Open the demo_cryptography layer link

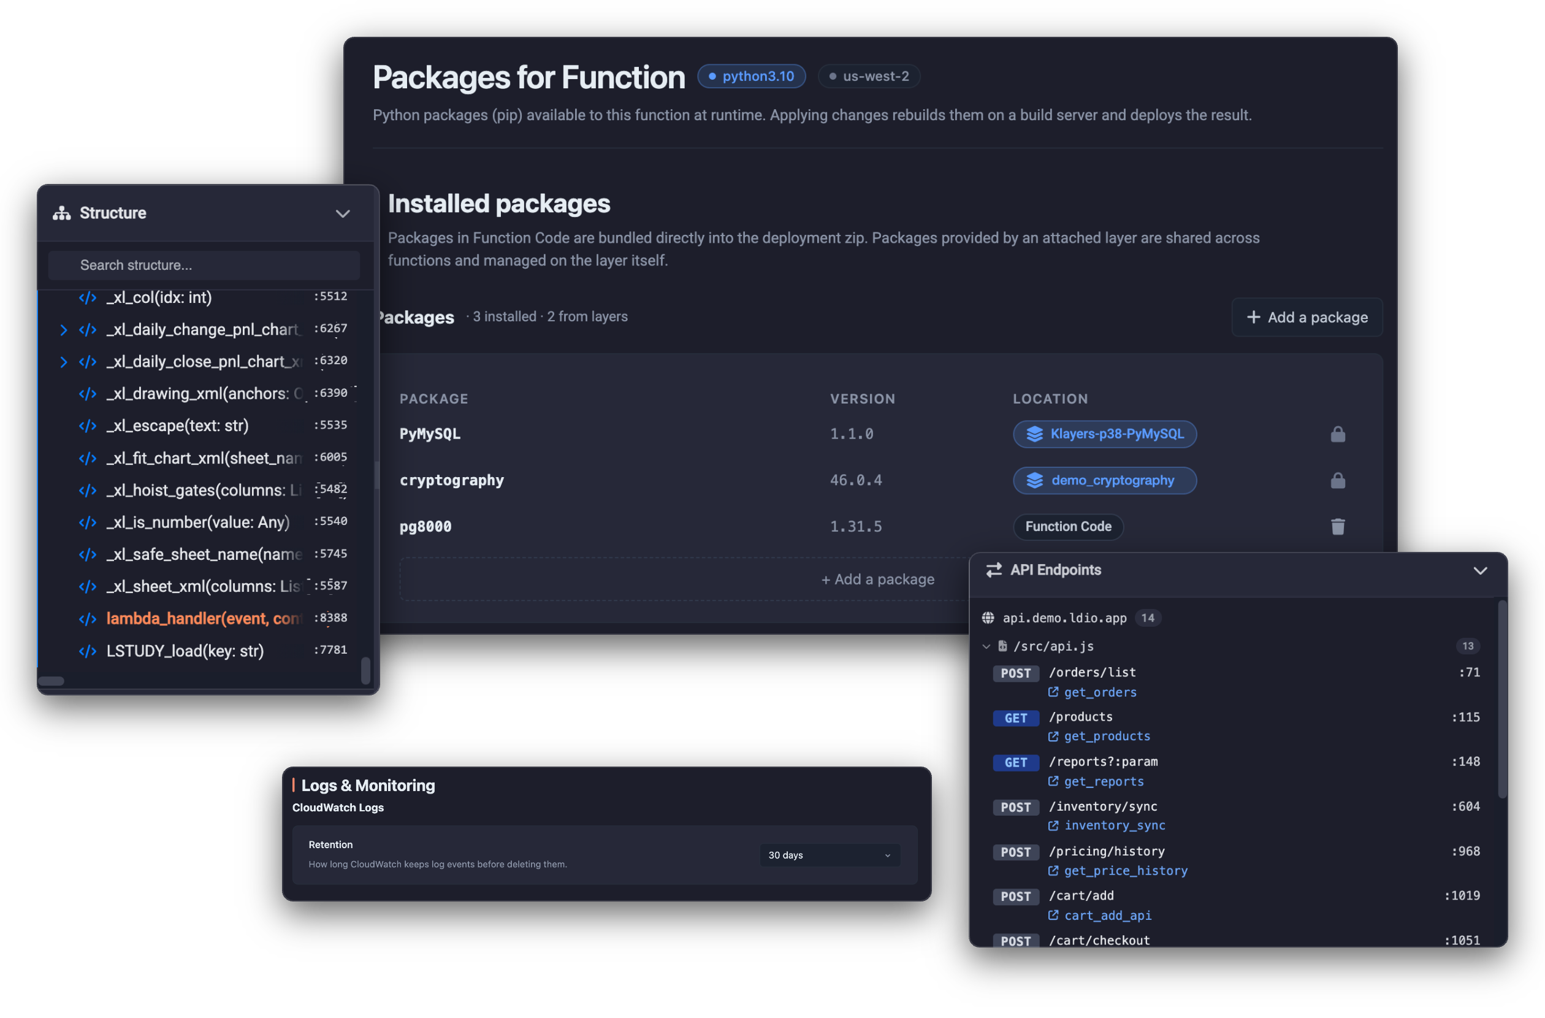point(1104,480)
